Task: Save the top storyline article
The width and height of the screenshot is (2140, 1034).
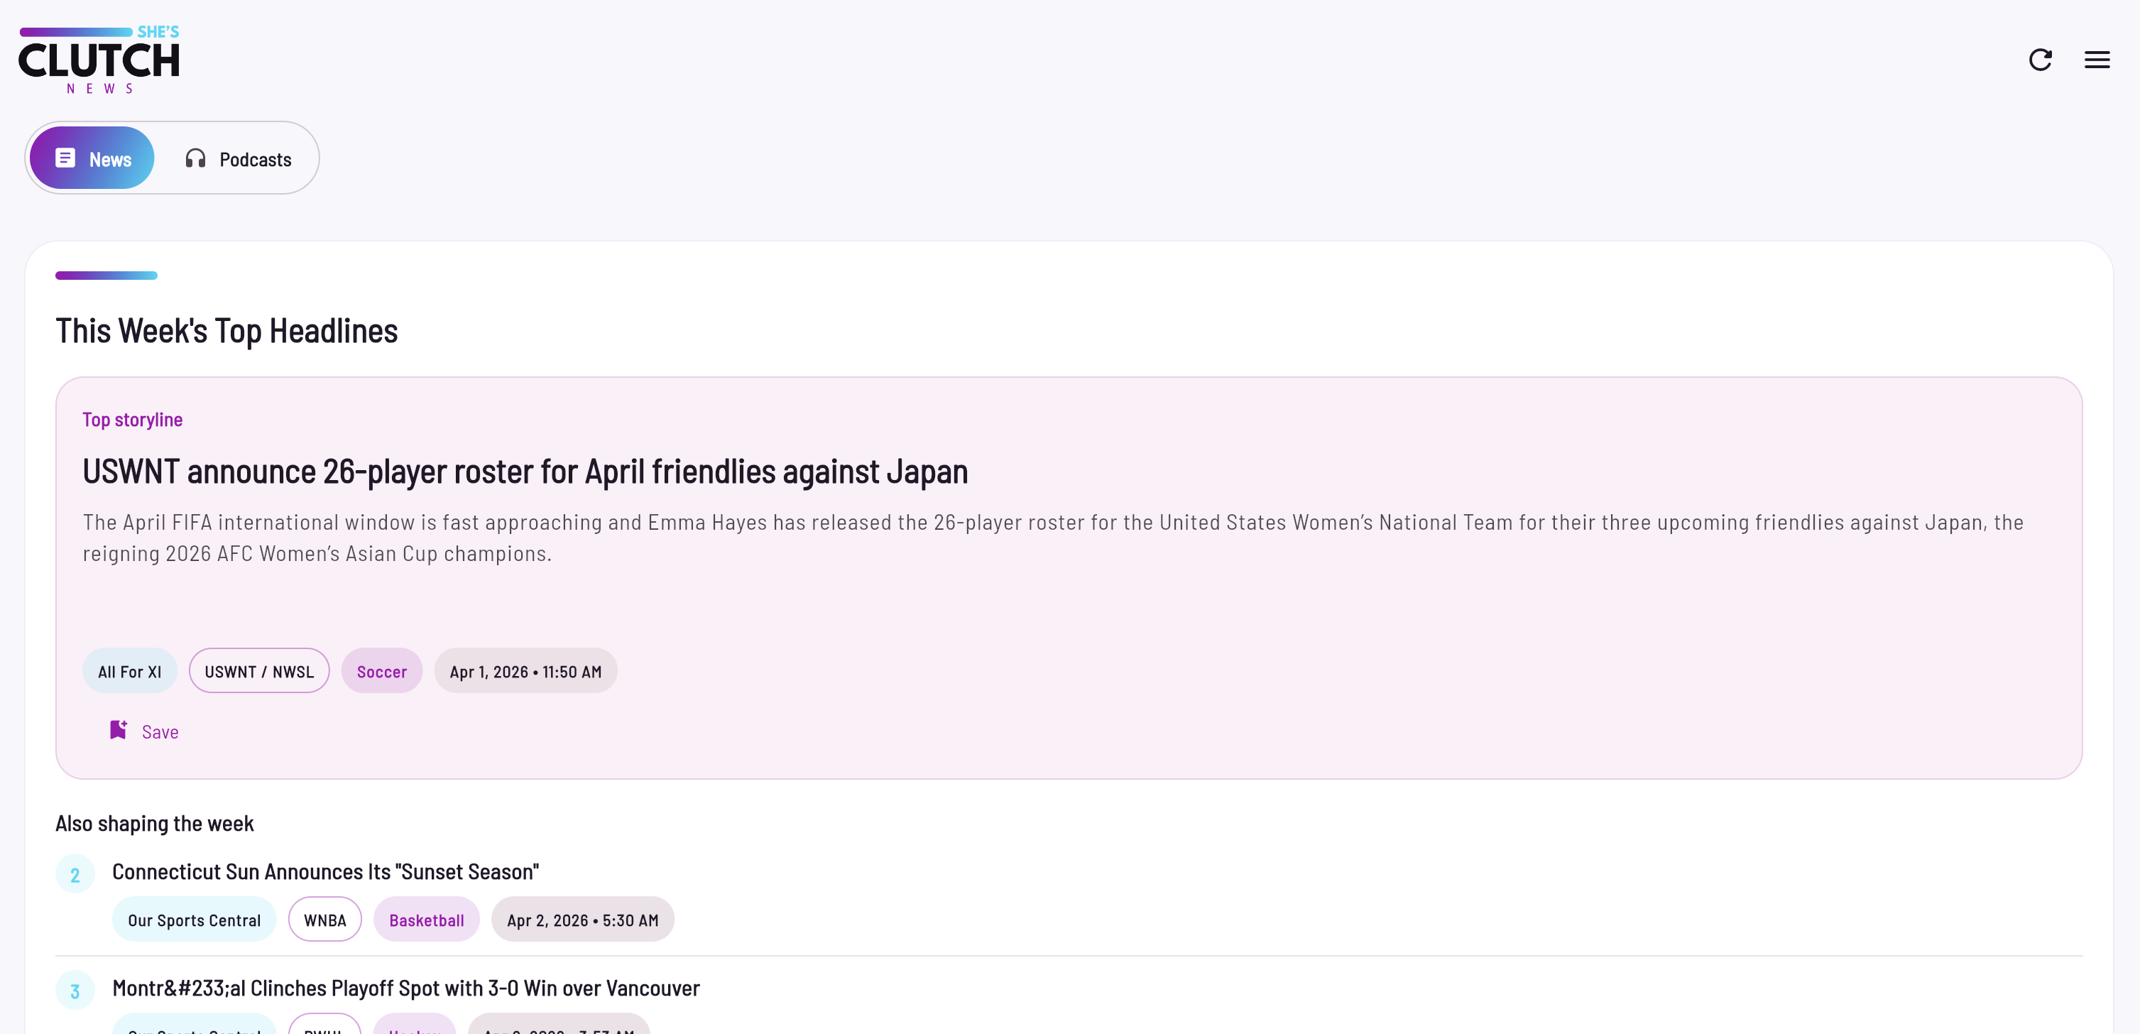Action: click(x=145, y=731)
